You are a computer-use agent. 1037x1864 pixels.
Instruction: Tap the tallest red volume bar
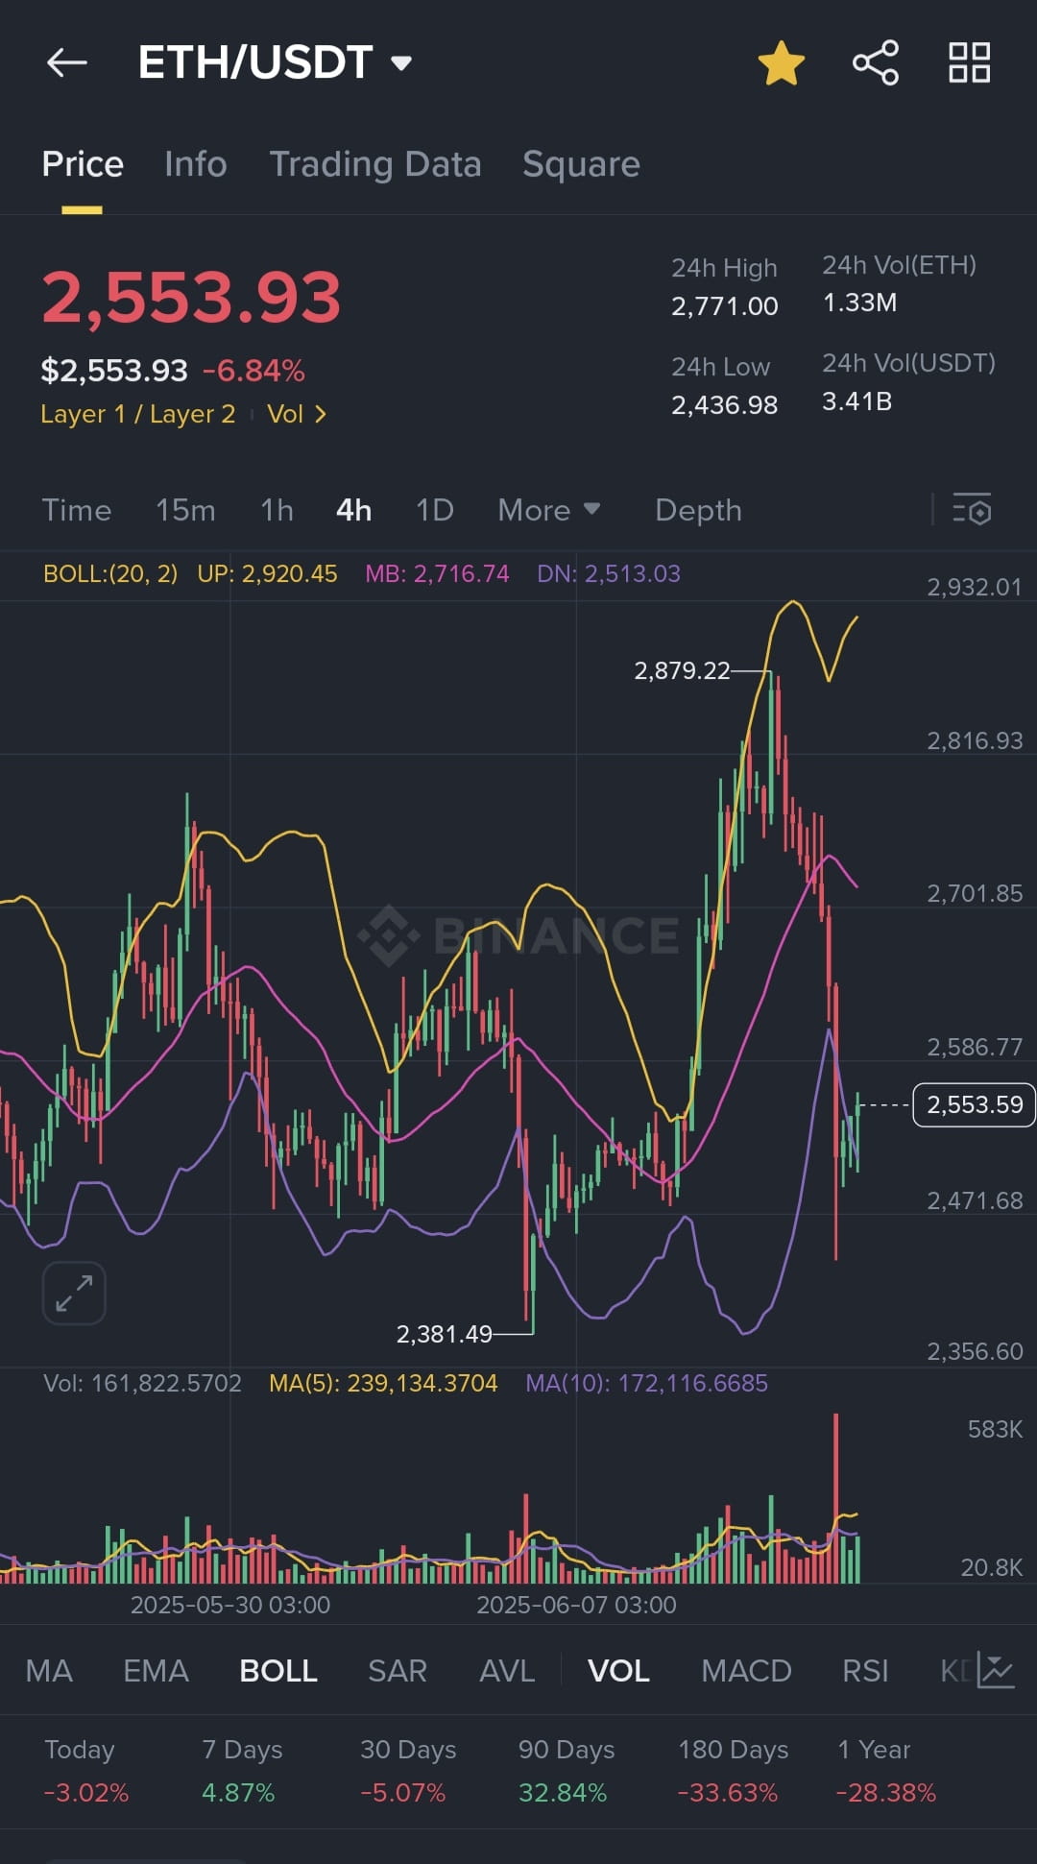pos(836,1498)
